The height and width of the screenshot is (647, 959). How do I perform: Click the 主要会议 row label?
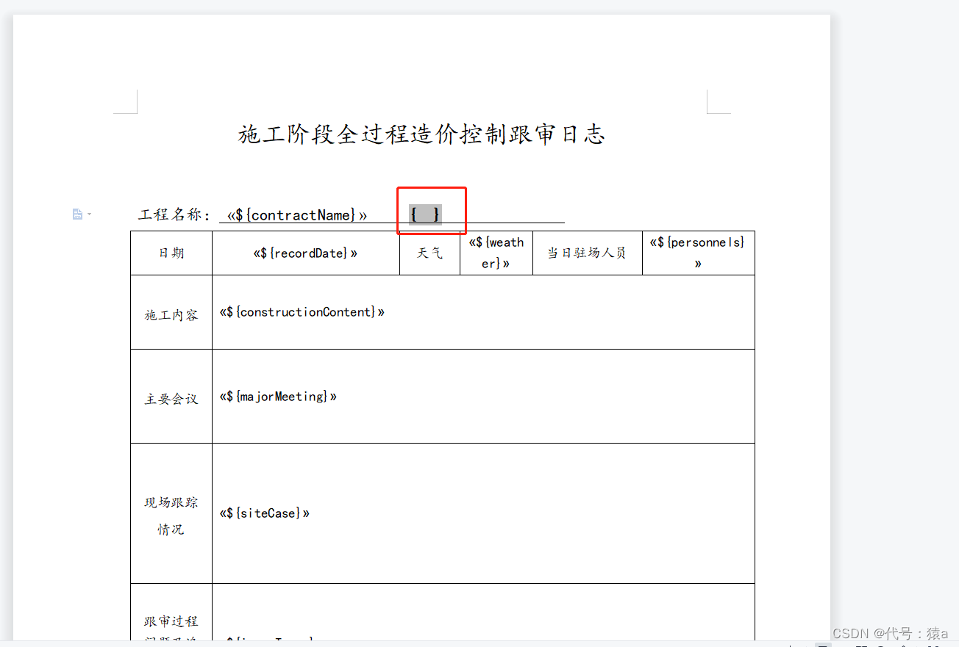(171, 399)
